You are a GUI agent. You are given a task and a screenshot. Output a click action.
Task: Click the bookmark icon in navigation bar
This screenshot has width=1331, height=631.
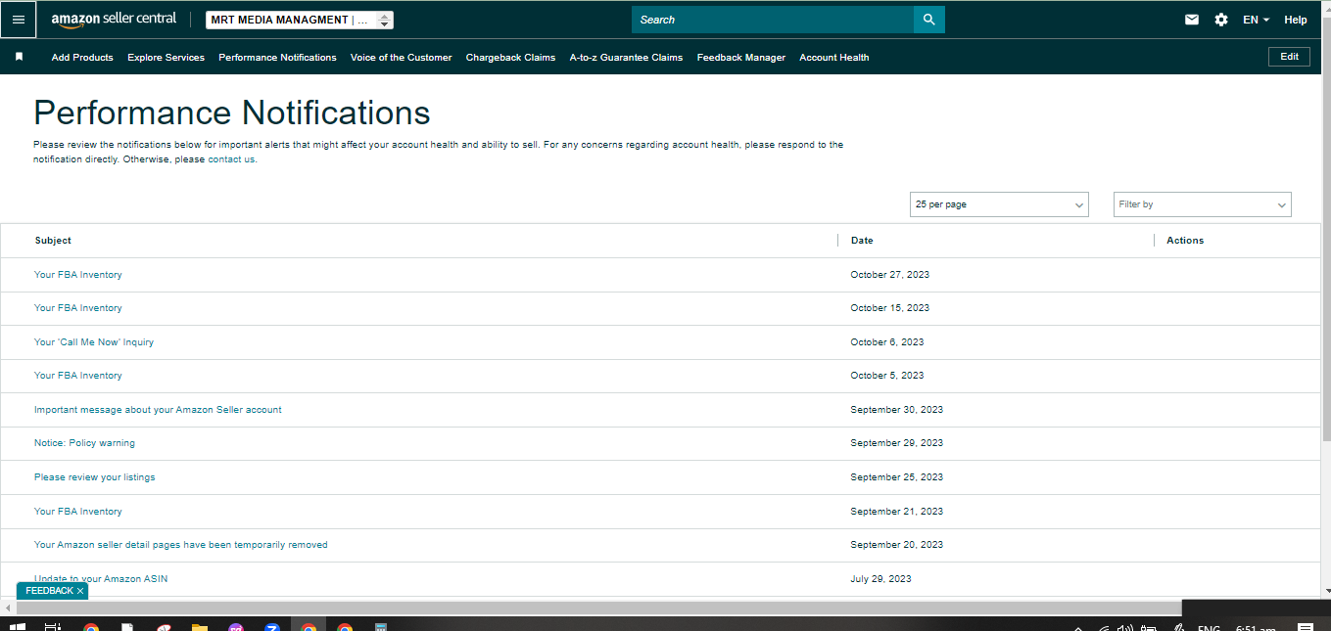pos(19,57)
